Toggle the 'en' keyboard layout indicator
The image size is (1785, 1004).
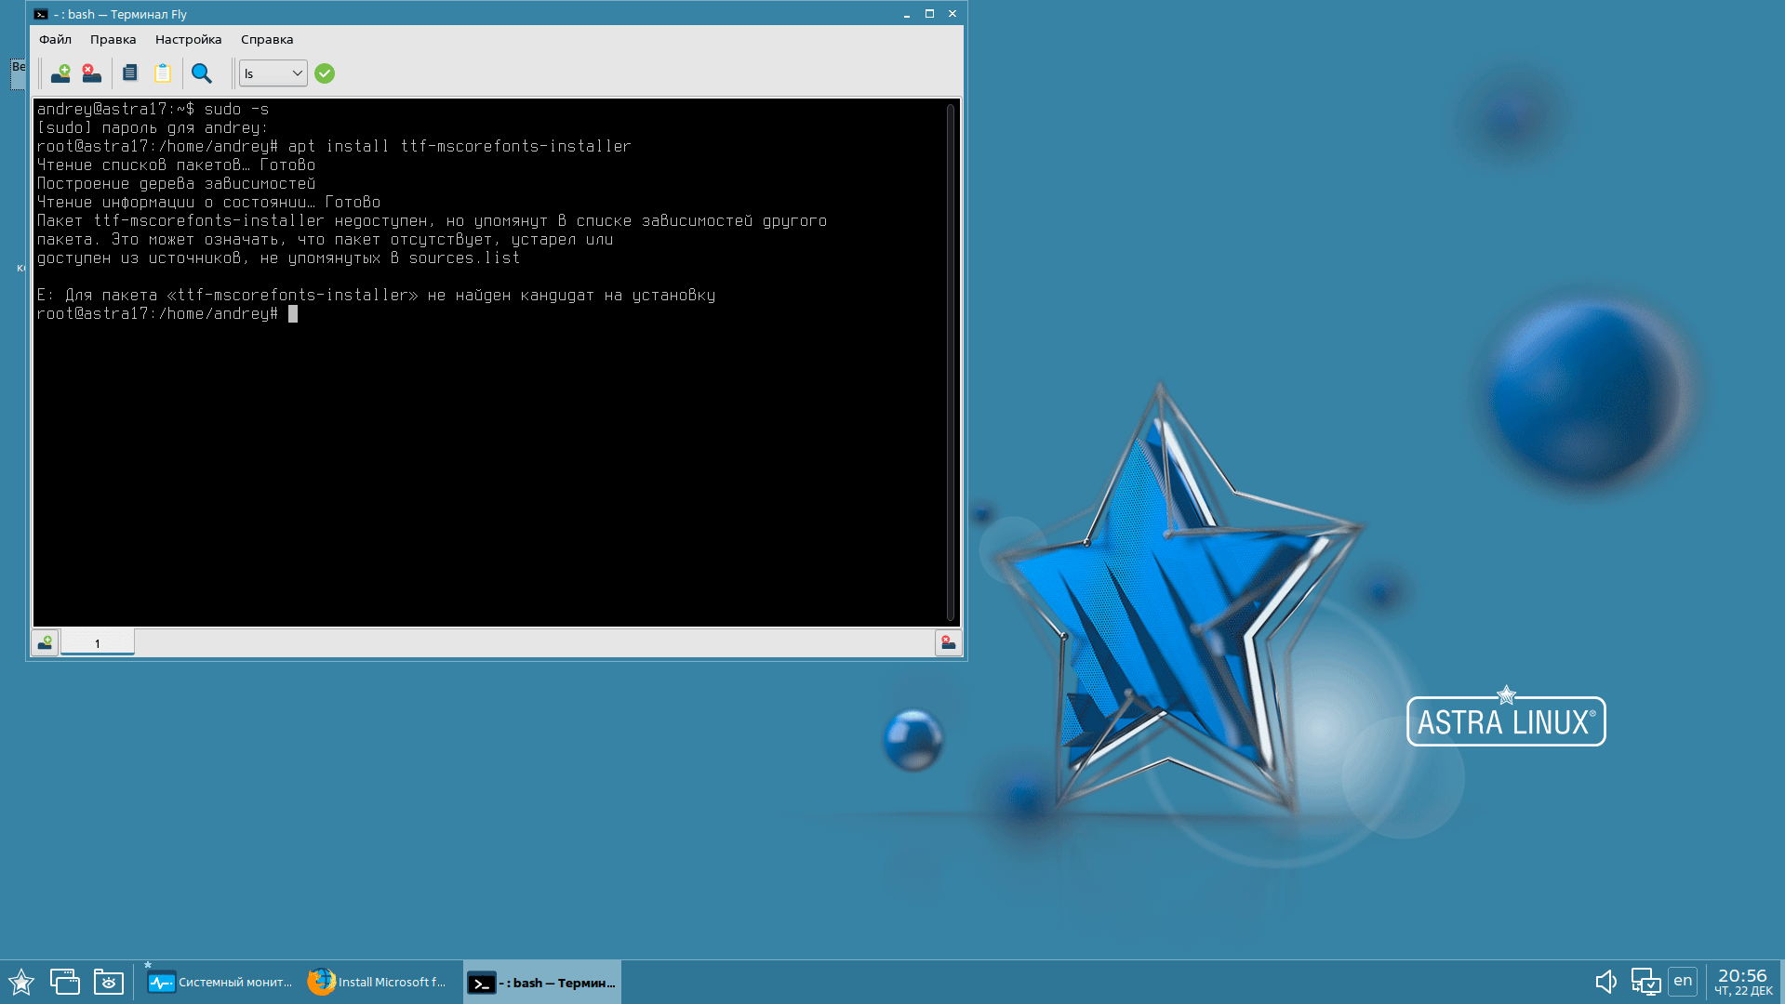[1682, 981]
